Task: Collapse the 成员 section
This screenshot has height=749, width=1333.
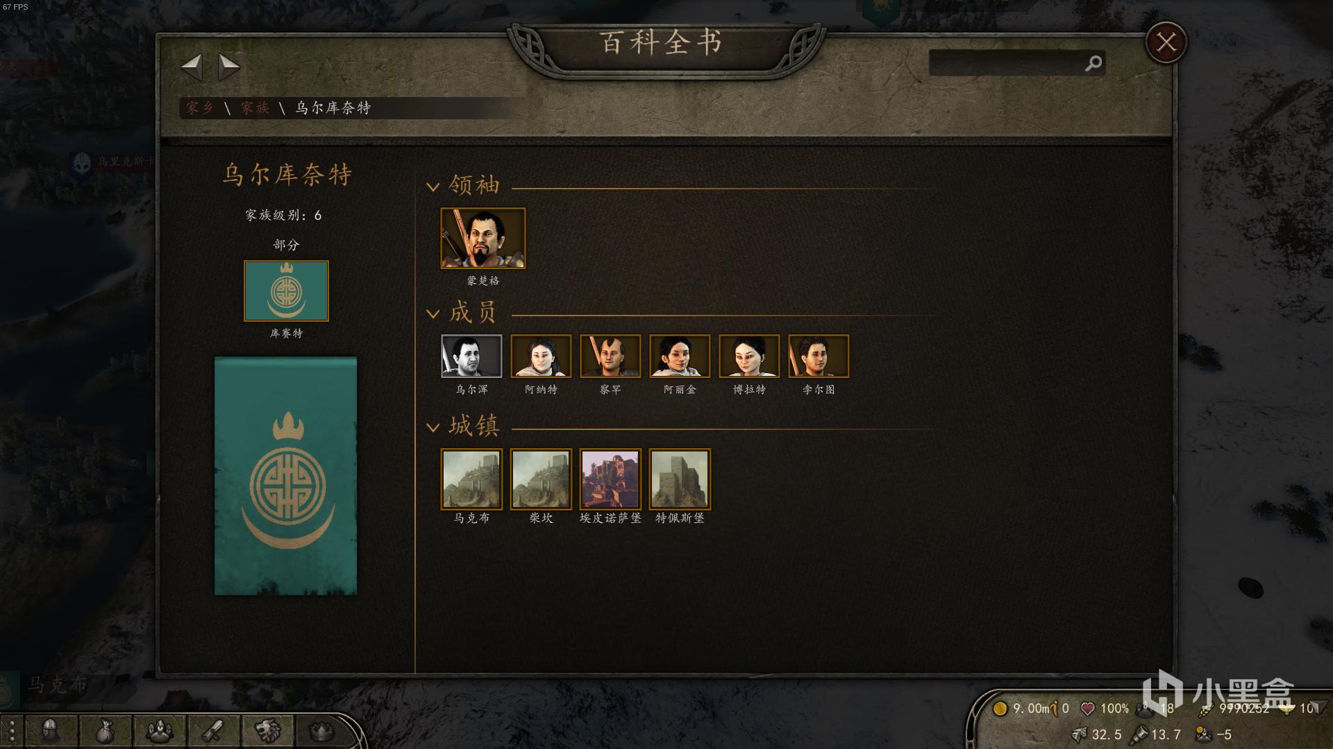Action: pos(433,314)
